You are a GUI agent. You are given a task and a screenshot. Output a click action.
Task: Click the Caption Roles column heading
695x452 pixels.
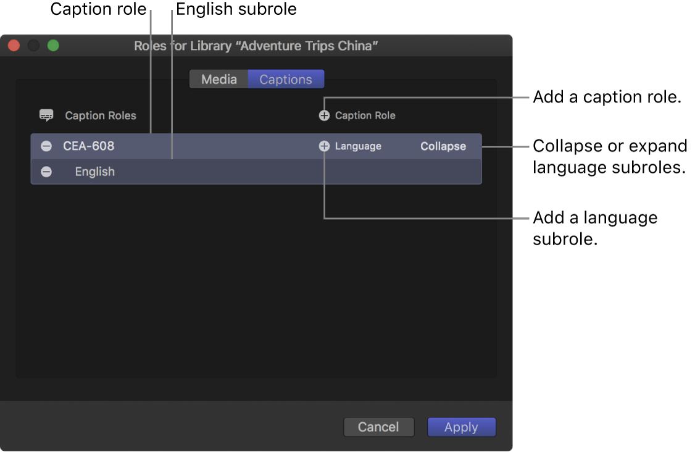pyautogui.click(x=100, y=115)
